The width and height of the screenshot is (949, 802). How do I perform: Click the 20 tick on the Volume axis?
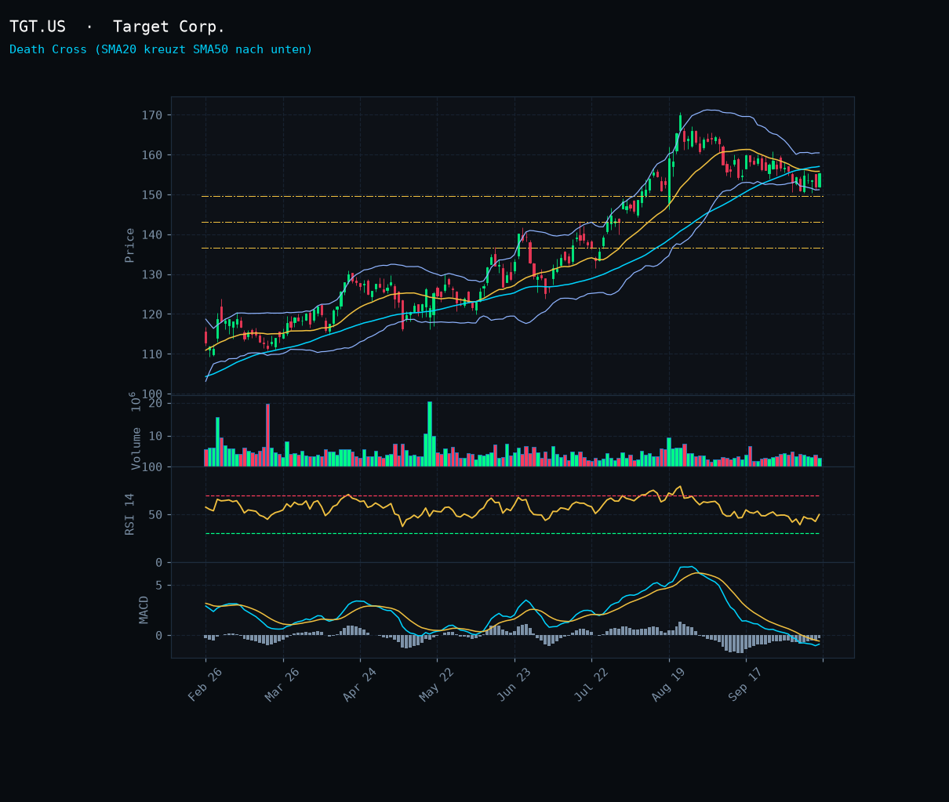(x=155, y=403)
